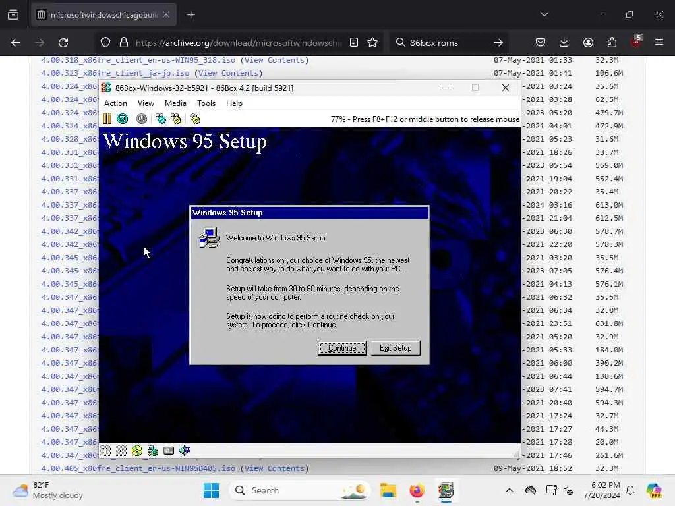Send Ctrl+Alt+Esc via 86Box toolbar icon

(x=176, y=119)
